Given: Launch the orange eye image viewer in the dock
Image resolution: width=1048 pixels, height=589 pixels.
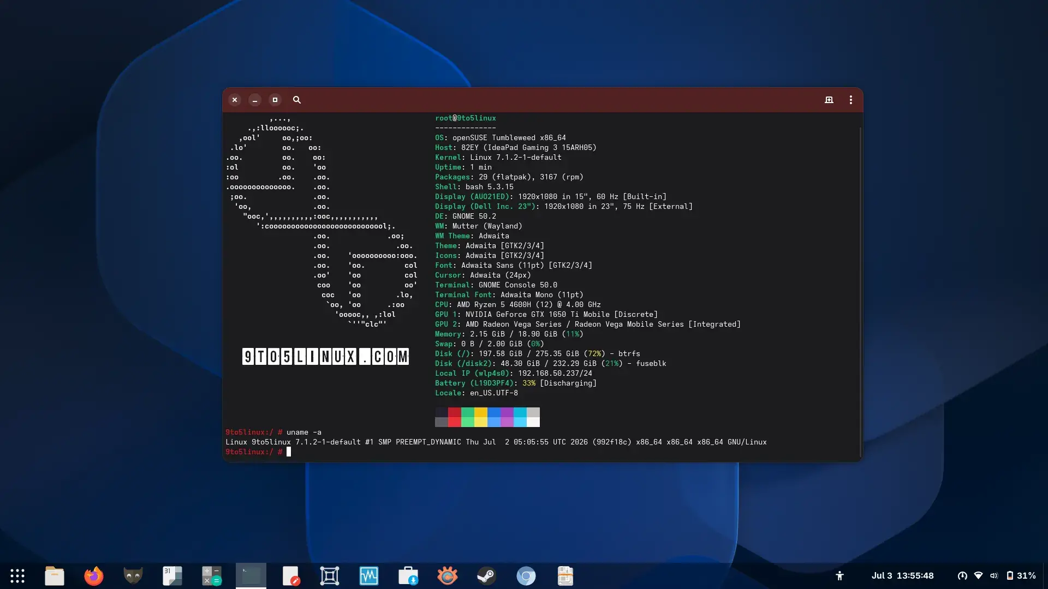Looking at the screenshot, I should [448, 576].
